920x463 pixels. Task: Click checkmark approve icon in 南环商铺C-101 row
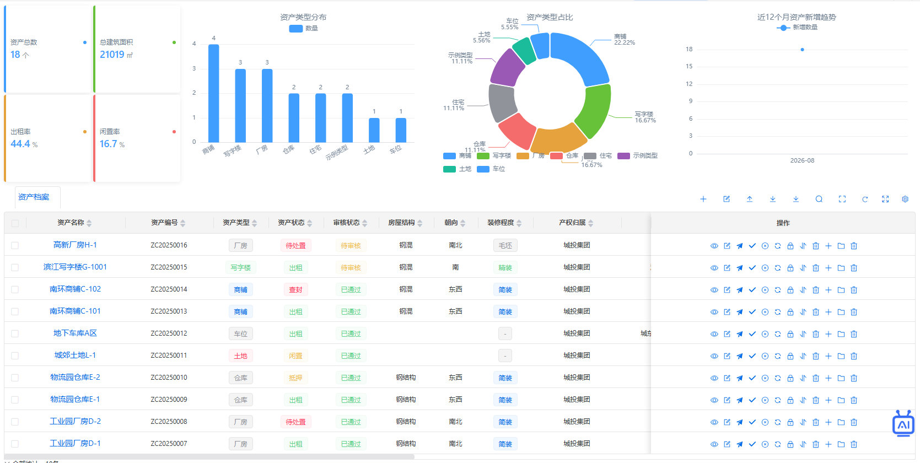(x=752, y=312)
